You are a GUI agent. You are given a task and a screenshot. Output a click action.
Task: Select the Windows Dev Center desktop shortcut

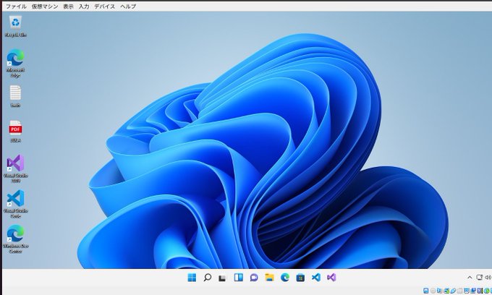15,234
